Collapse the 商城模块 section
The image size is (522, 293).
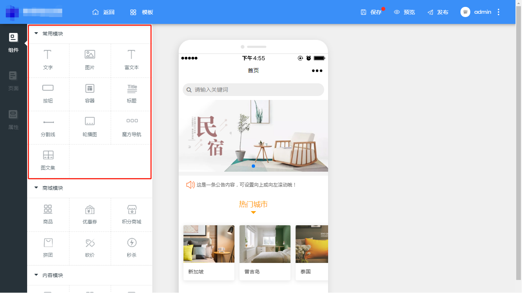36,188
